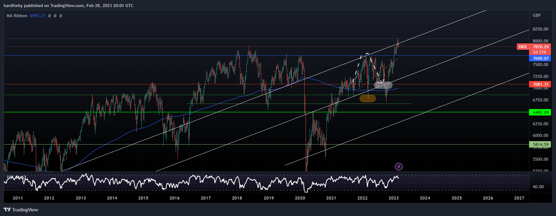
Task: Click the RSI indicator label
Action: [10, 177]
